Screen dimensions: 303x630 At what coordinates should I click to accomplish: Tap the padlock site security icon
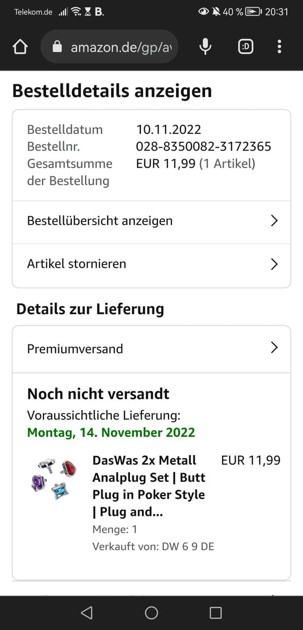[58, 47]
